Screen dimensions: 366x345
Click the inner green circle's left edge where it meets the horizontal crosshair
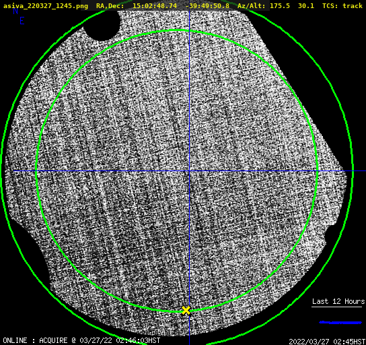36,171
